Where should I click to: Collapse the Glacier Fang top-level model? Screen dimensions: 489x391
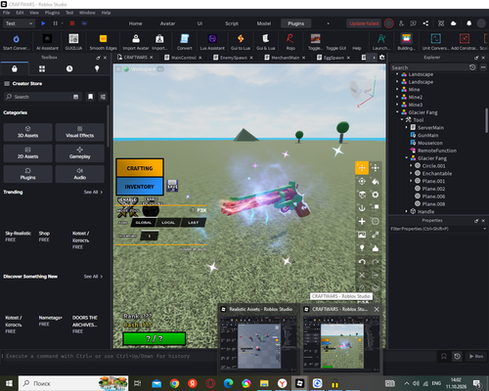(x=397, y=112)
